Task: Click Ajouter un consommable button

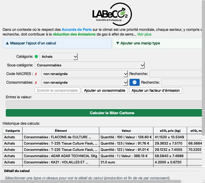Action: (x=105, y=90)
